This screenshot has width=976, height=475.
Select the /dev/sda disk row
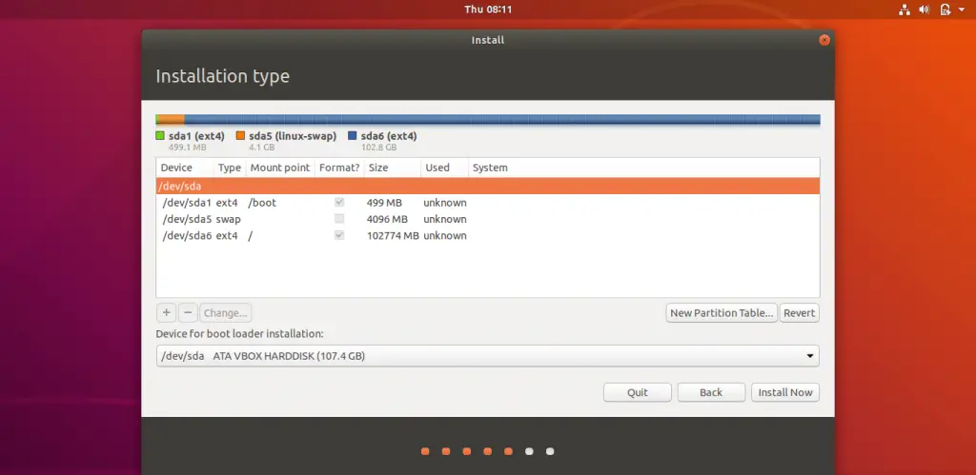point(487,186)
